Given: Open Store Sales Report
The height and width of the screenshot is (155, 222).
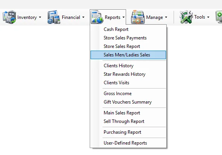Looking at the screenshot, I should (x=128, y=46).
